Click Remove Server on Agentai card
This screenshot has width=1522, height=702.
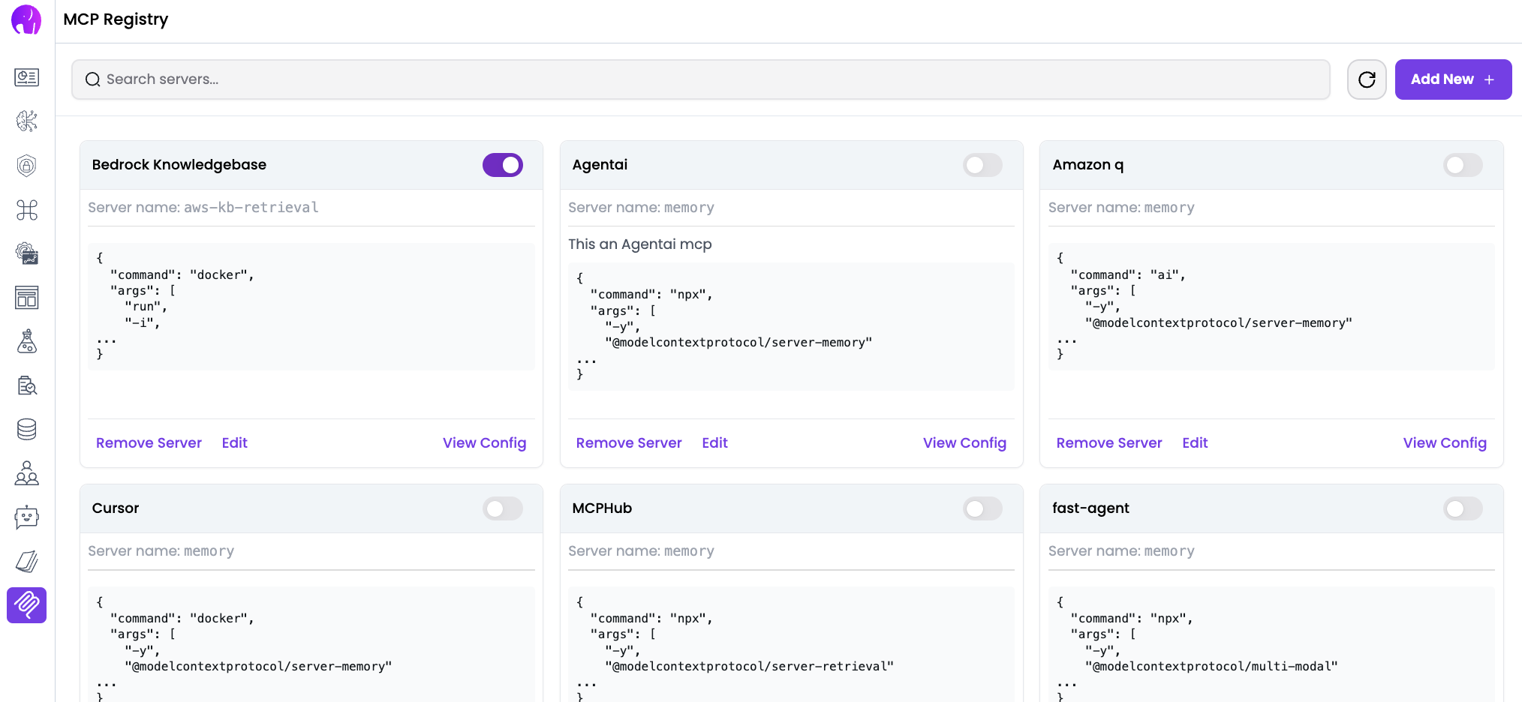(x=628, y=443)
